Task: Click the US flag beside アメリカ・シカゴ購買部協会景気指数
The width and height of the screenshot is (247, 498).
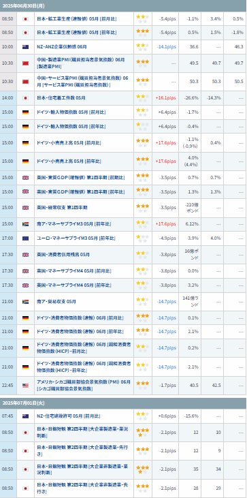Action: click(x=25, y=386)
